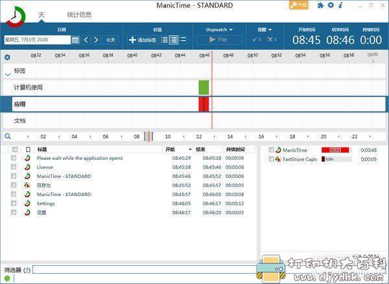Toggle the select-all header checkbox
Screen dimensions: 389x284
point(15,149)
